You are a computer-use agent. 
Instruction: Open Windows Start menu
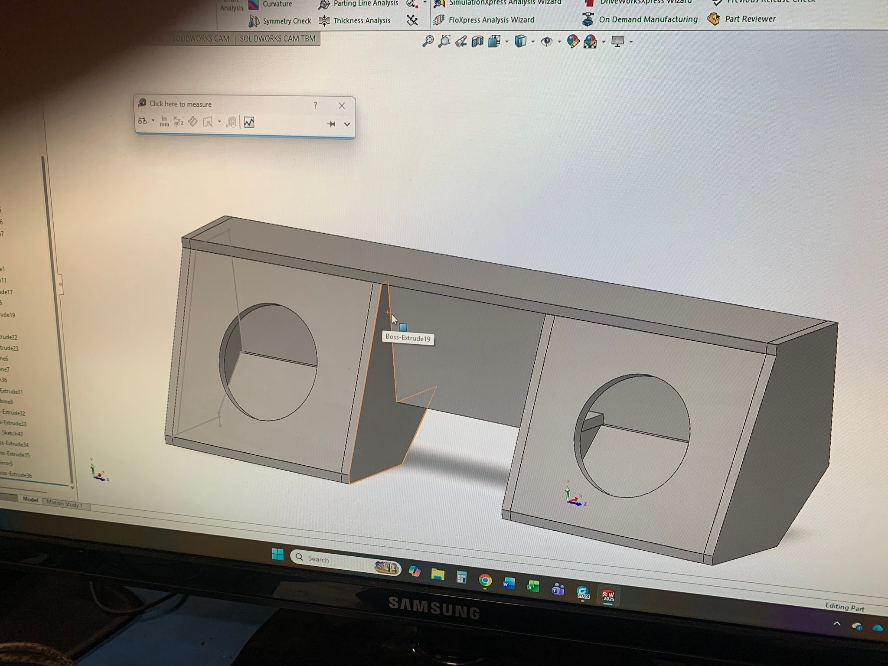pyautogui.click(x=277, y=555)
